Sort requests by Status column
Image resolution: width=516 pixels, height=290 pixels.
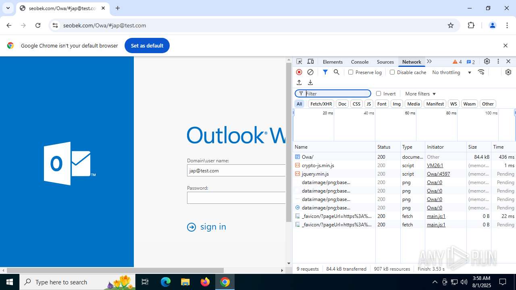[x=388, y=147]
